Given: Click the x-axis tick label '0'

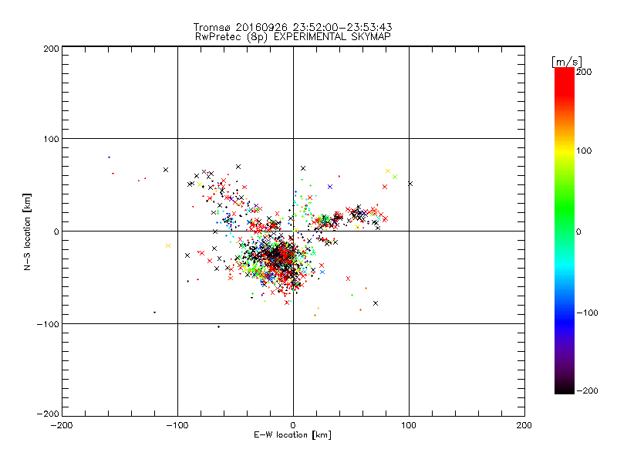Looking at the screenshot, I should (x=293, y=425).
